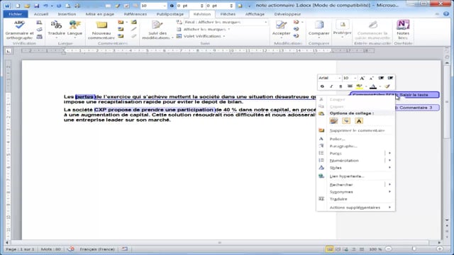Pick the font color swatch in mini toolbar

(x=373, y=86)
